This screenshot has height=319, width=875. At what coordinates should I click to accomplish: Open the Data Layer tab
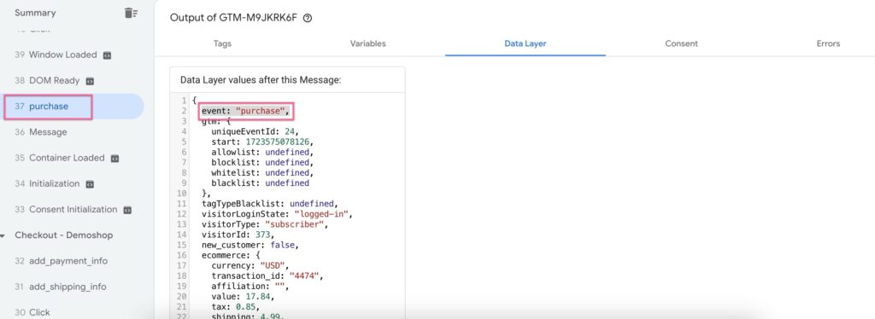(x=526, y=43)
